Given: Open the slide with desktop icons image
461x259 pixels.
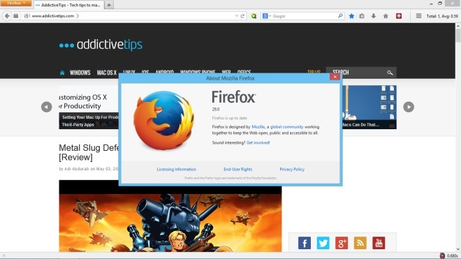Looking at the screenshot, I should 369,108.
